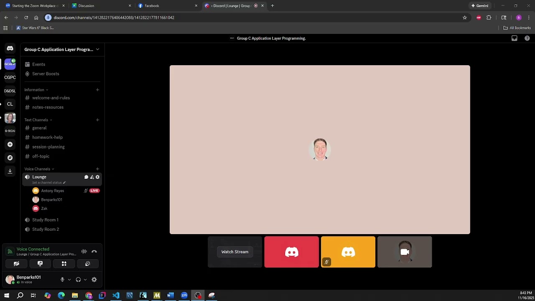The height and width of the screenshot is (301, 535).
Task: Open notes-resources channel
Action: 62,107
